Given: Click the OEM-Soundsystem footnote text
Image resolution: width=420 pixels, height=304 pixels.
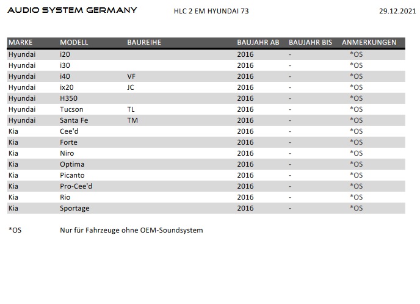Looking at the screenshot, I should pos(131,230).
